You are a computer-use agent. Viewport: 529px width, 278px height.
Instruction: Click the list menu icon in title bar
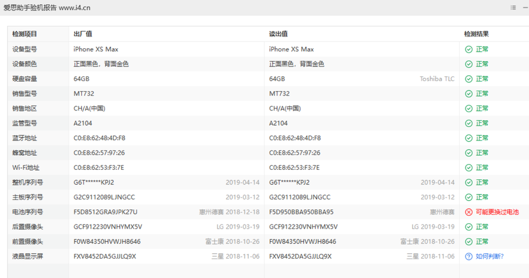click(513, 8)
